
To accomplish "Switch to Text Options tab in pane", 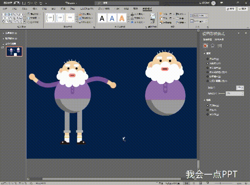I will (219, 40).
